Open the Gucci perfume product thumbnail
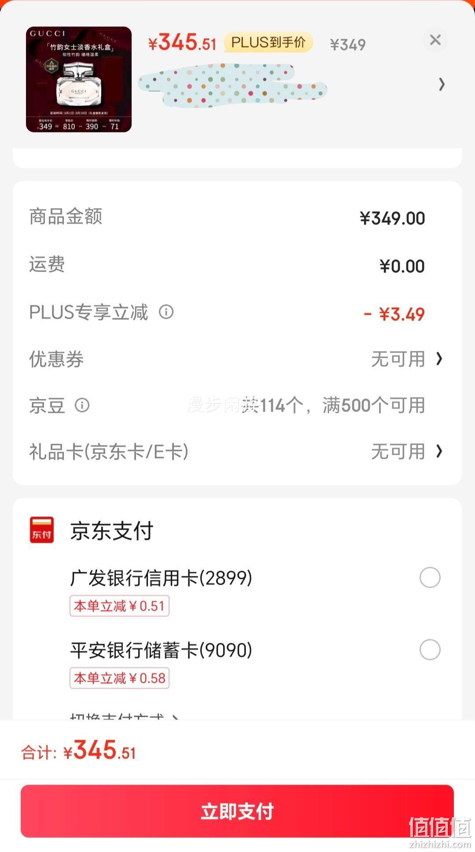This screenshot has height=852, width=475. (x=79, y=79)
